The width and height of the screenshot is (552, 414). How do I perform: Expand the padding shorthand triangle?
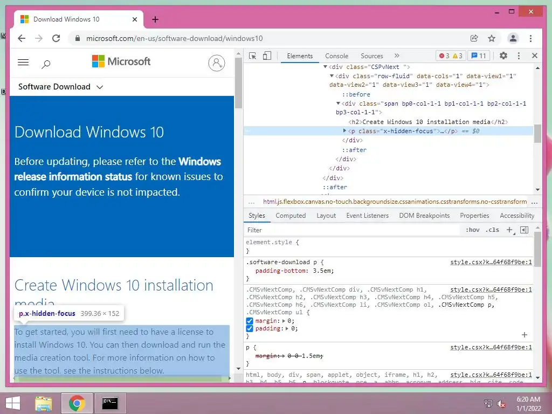tap(287, 328)
